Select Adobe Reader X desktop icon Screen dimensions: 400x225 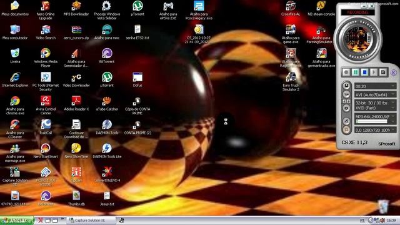pyautogui.click(x=76, y=103)
